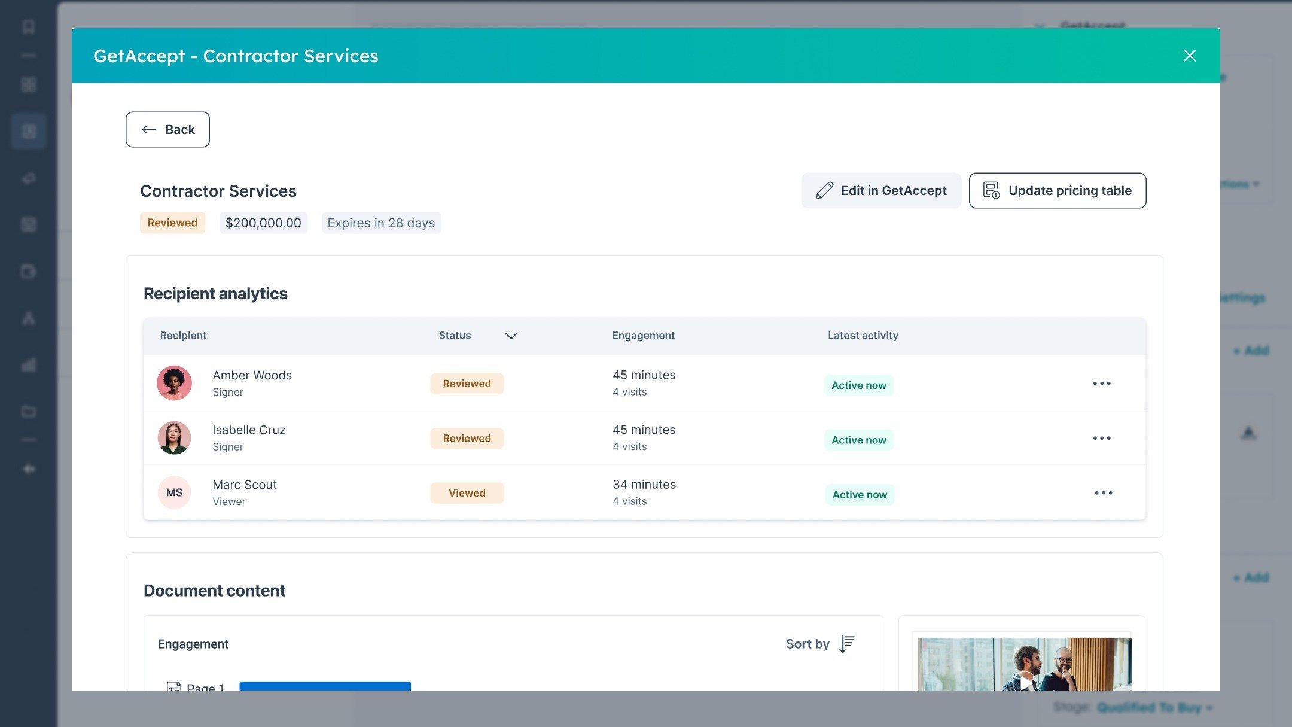Click the Page 1 blue engagement bar
Screen dimensions: 1292x727
(325, 686)
